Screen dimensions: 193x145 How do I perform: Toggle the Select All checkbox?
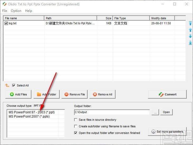[x=14, y=85]
